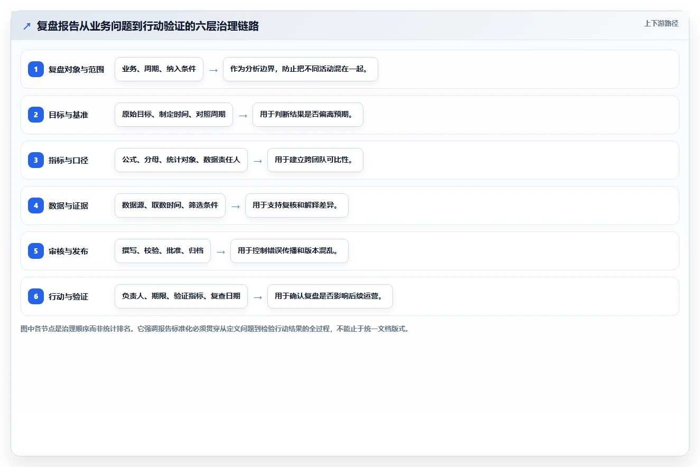Select the 数据与证据 row label

(68, 206)
